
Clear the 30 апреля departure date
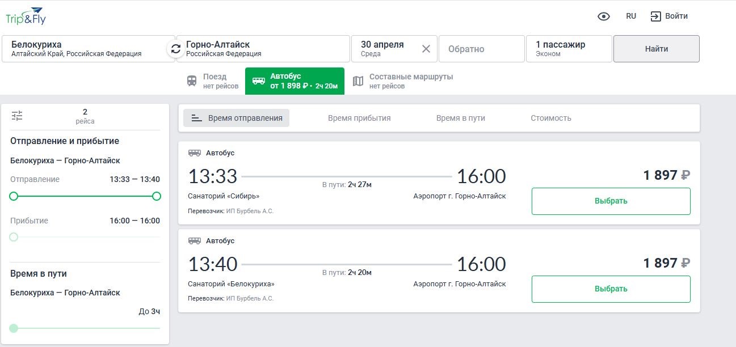click(426, 49)
